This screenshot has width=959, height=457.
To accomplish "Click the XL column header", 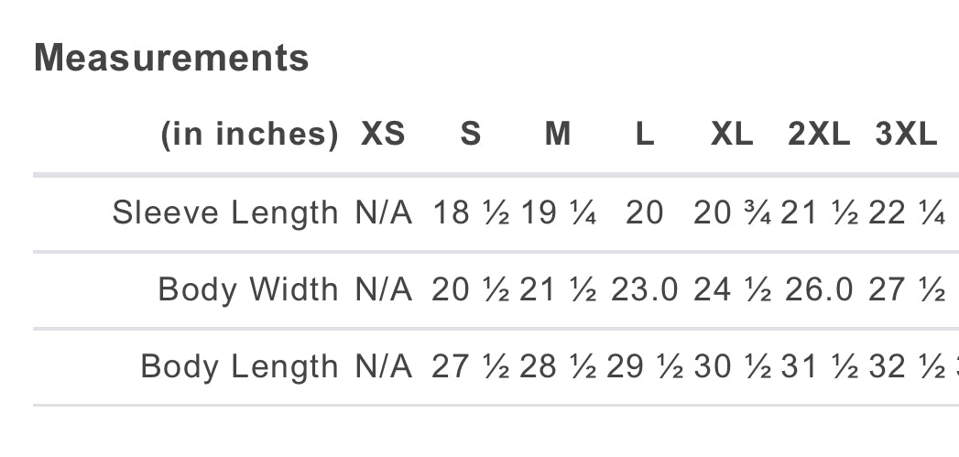I will pos(732,135).
